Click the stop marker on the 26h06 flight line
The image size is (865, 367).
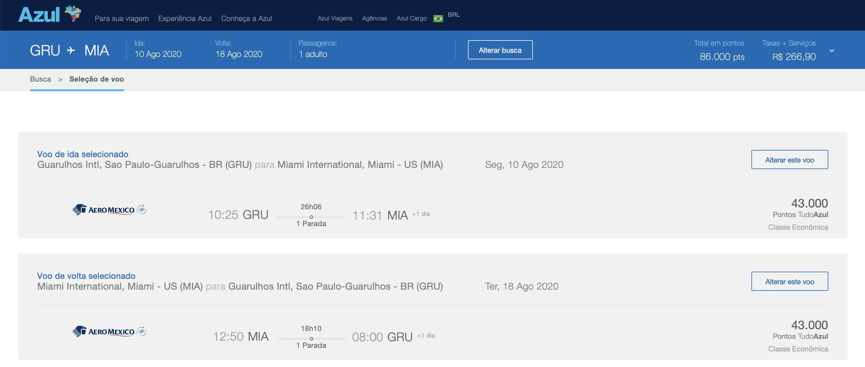click(x=311, y=217)
